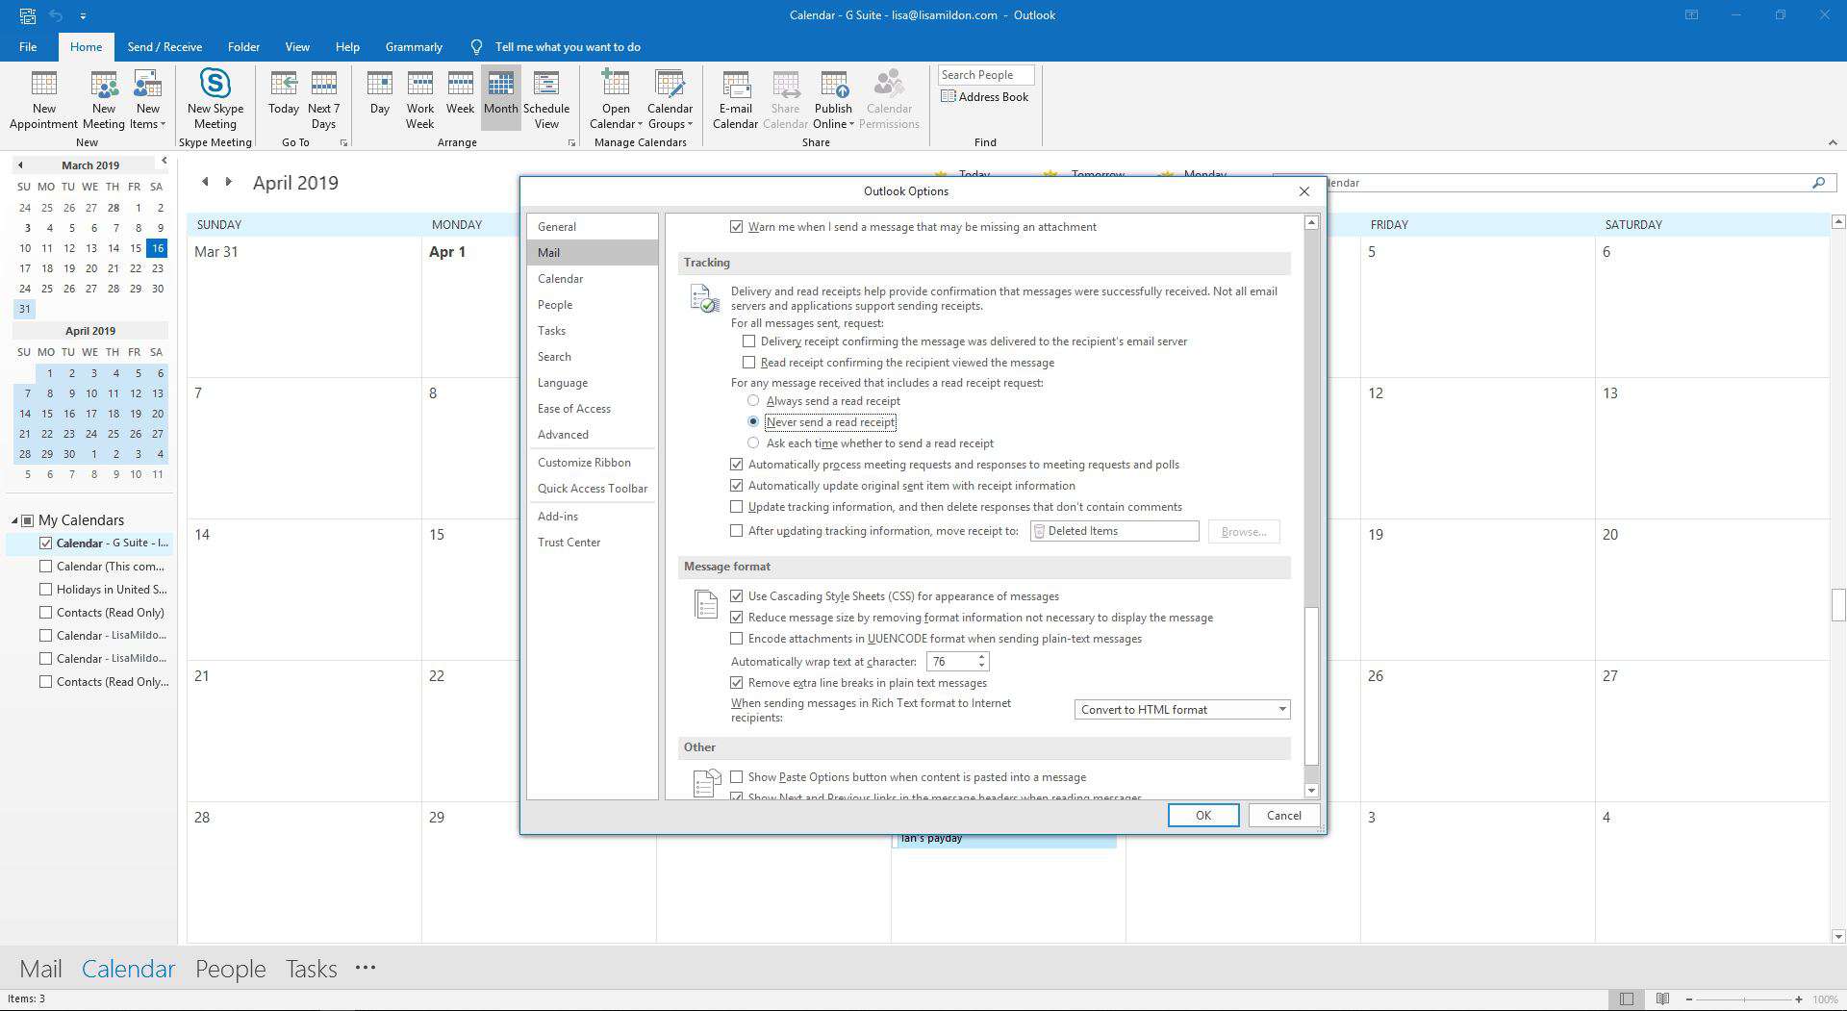Check Holidays in United States calendar
This screenshot has width=1847, height=1011.
pyautogui.click(x=45, y=590)
